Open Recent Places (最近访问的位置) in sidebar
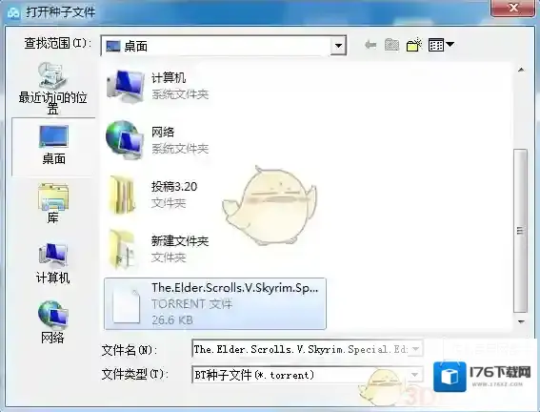Viewport: 540px width, 412px height. [52, 89]
